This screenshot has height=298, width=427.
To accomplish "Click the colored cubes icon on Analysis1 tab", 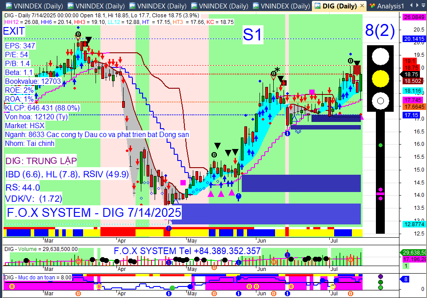I will pyautogui.click(x=372, y=6).
